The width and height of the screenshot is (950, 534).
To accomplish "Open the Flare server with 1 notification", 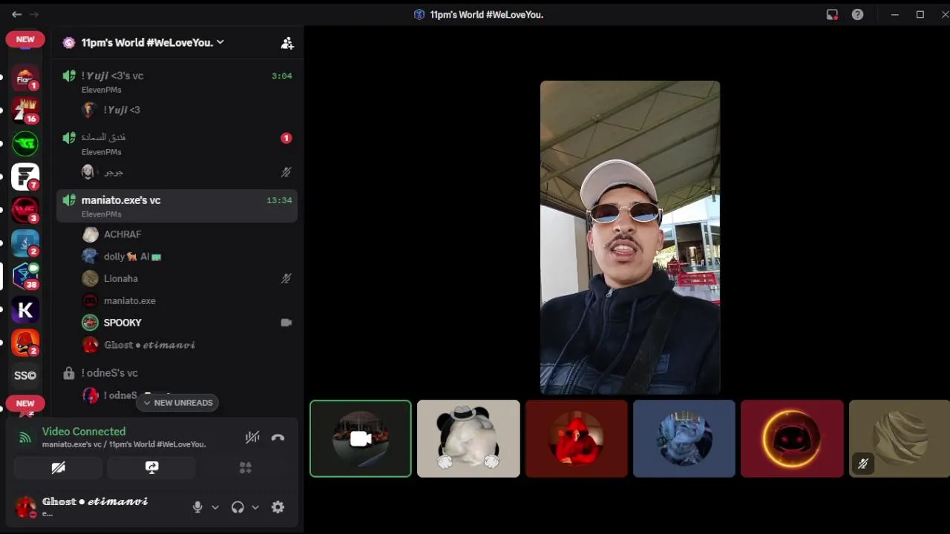I will (x=25, y=77).
